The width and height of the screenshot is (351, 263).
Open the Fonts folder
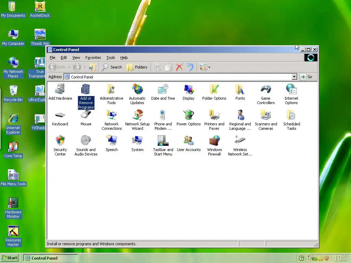(240, 92)
